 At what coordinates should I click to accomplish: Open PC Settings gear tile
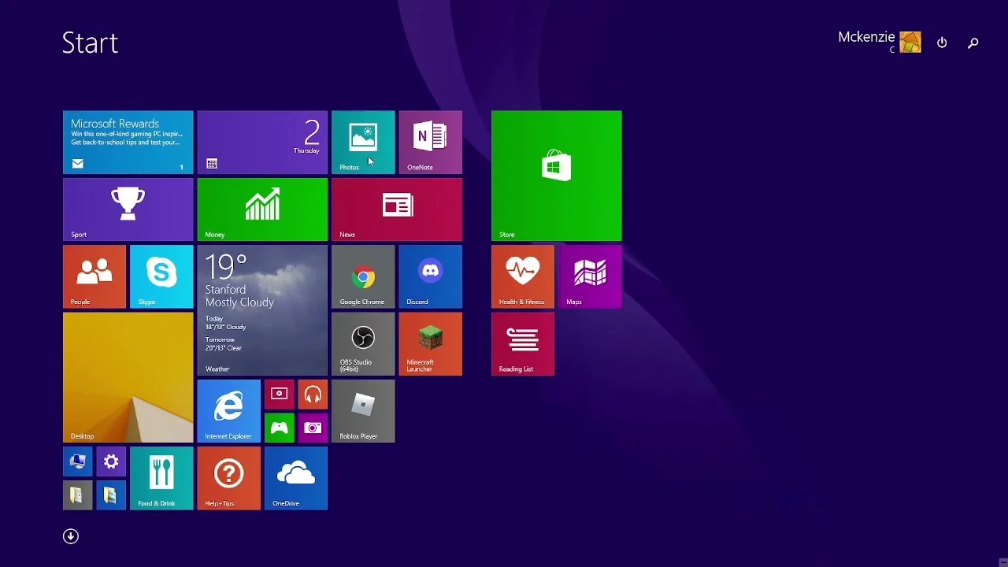[111, 461]
